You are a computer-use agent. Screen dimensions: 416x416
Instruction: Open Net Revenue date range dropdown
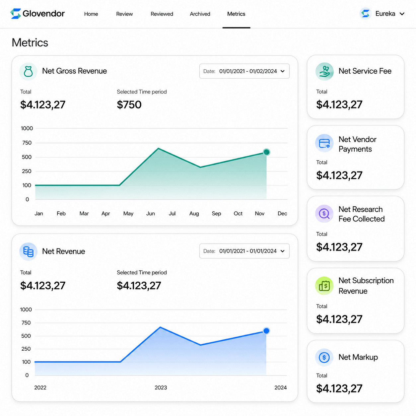click(x=244, y=251)
